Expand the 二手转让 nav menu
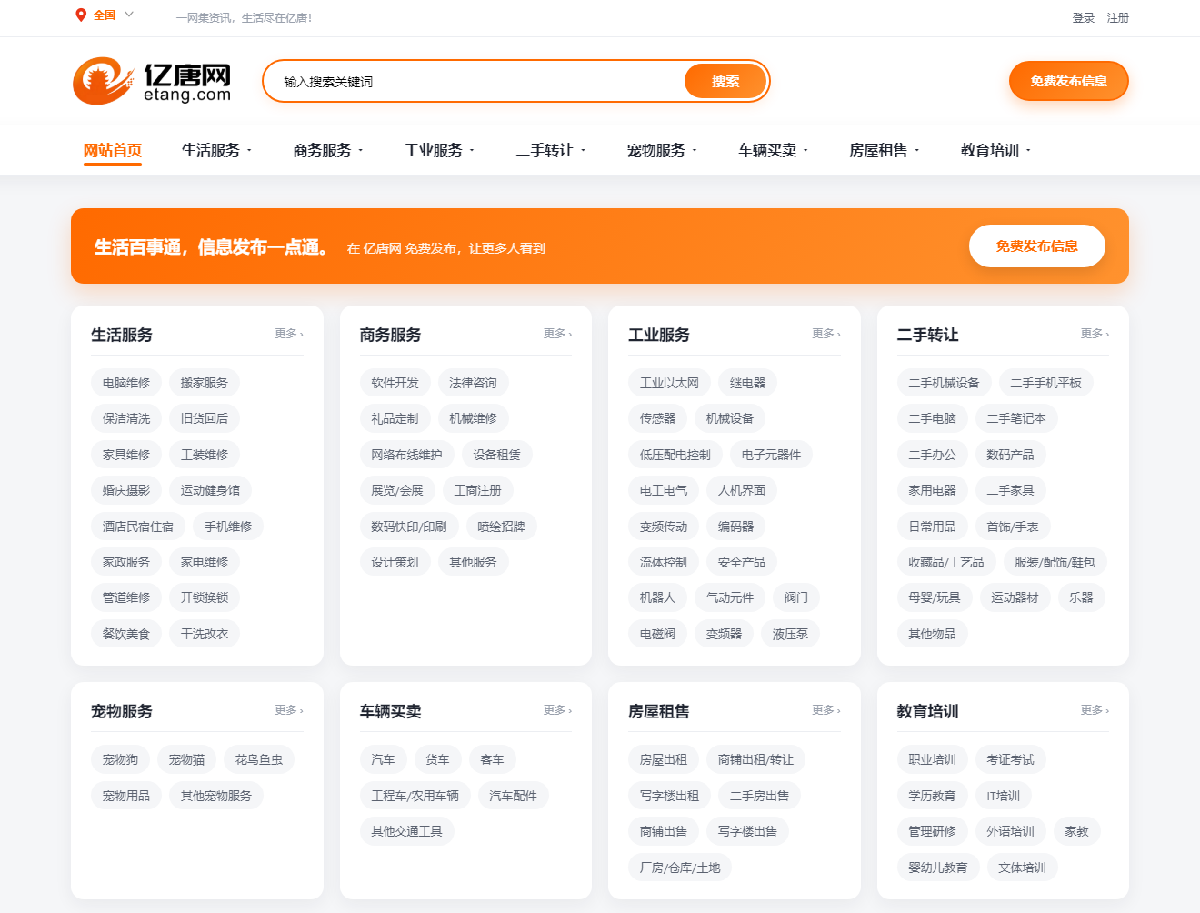1200x913 pixels. (x=550, y=151)
